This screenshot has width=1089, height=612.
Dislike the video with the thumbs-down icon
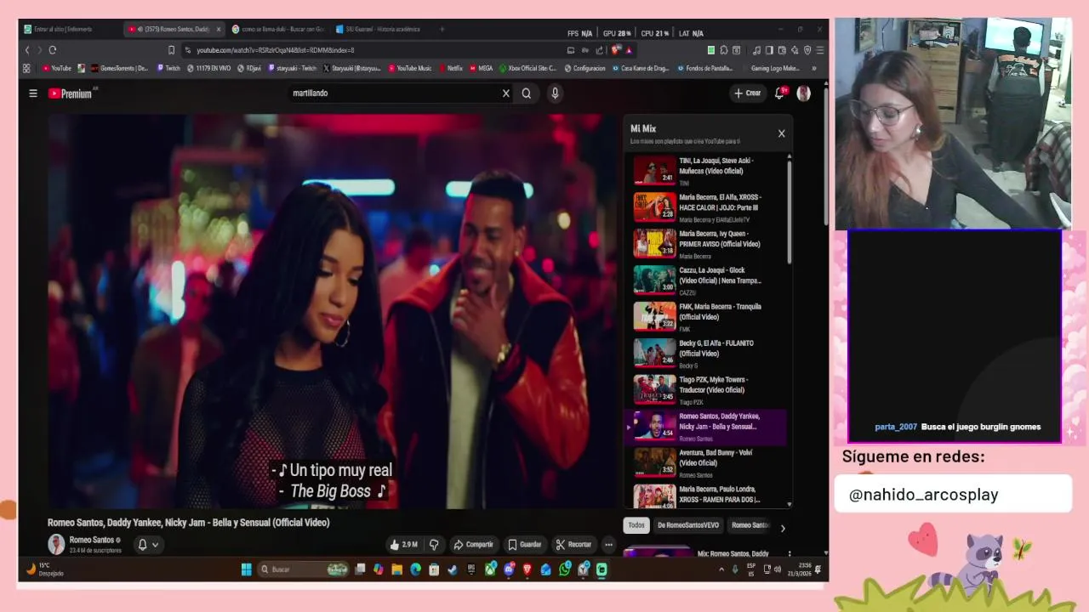(434, 545)
